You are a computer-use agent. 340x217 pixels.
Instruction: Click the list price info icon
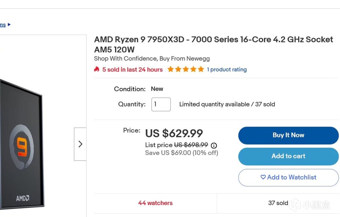pyautogui.click(x=214, y=145)
